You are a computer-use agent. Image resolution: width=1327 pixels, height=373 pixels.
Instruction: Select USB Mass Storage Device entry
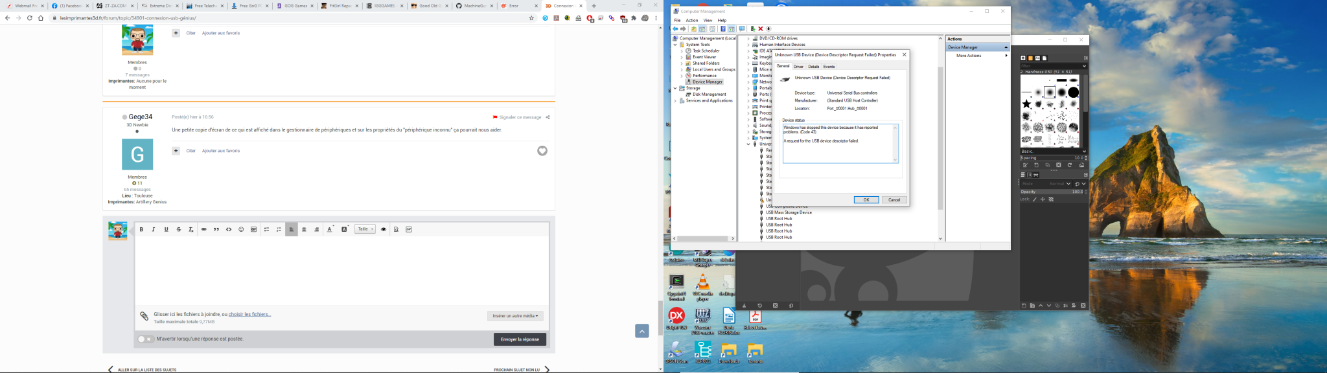tap(789, 212)
